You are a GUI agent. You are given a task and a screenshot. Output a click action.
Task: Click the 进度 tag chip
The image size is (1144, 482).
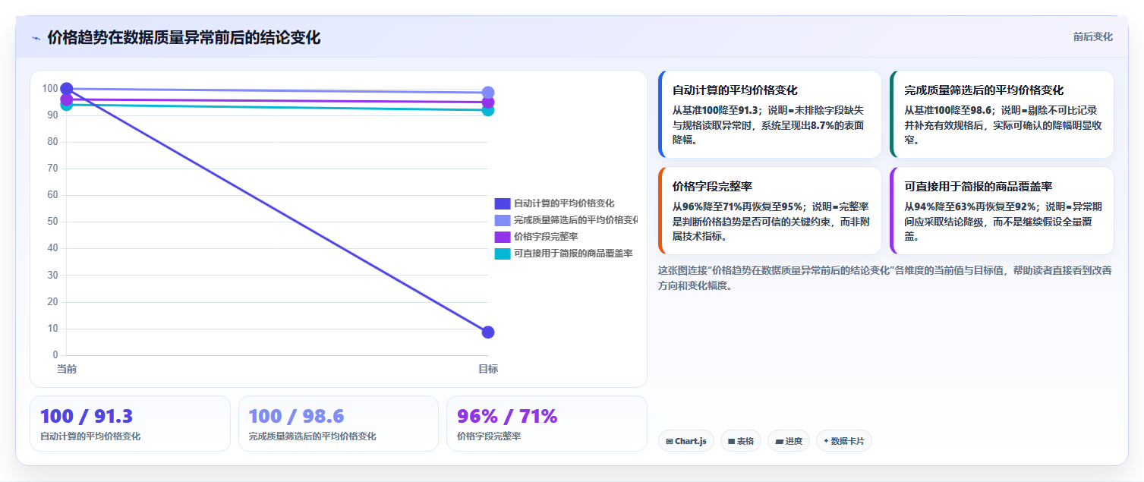[x=789, y=441]
